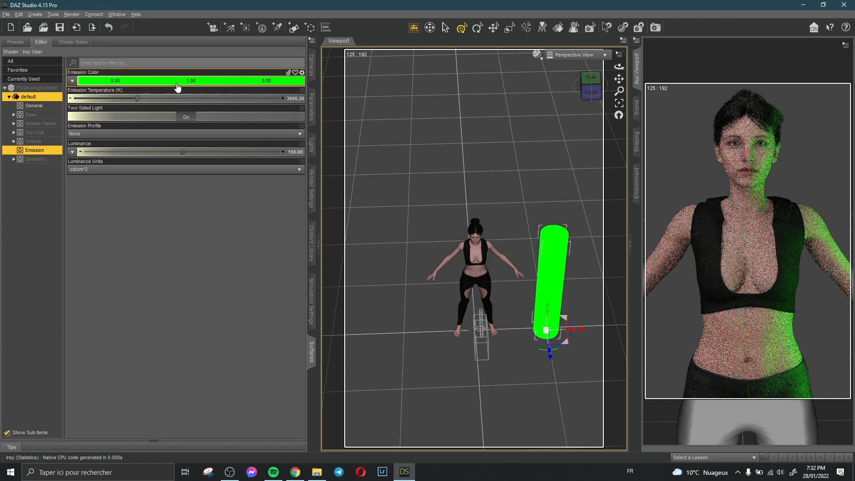Create a new camera

tap(212, 28)
